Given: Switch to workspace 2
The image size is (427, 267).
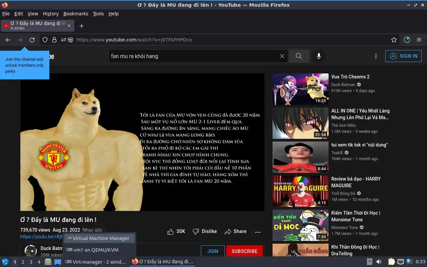Looking at the screenshot, I should [23, 262].
